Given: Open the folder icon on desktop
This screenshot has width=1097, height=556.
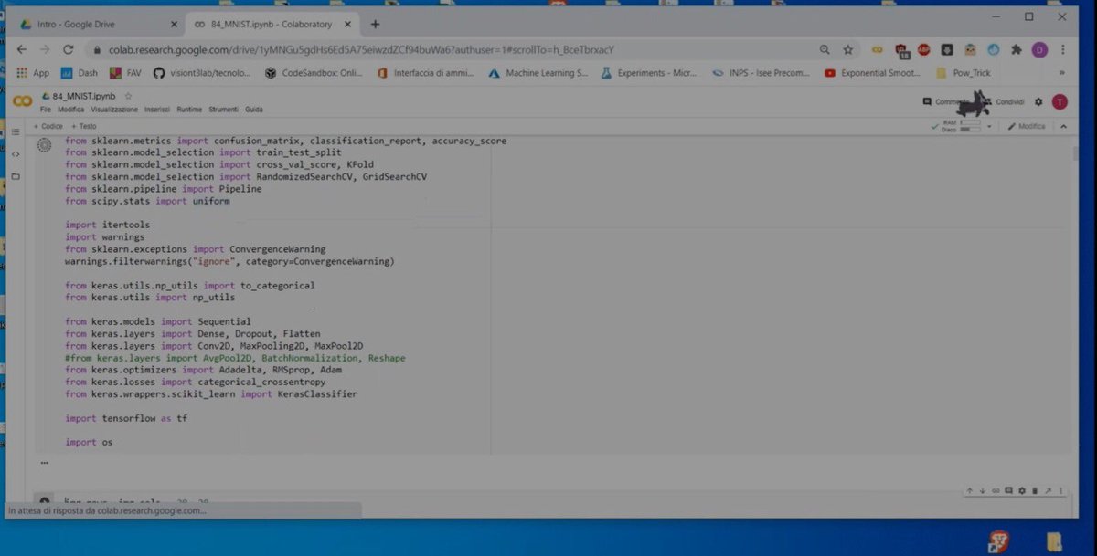Looking at the screenshot, I should (1055, 541).
